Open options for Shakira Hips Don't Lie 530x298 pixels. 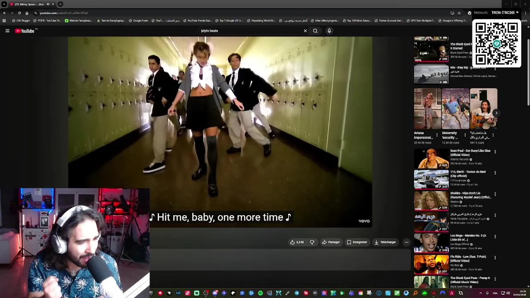coord(495,194)
